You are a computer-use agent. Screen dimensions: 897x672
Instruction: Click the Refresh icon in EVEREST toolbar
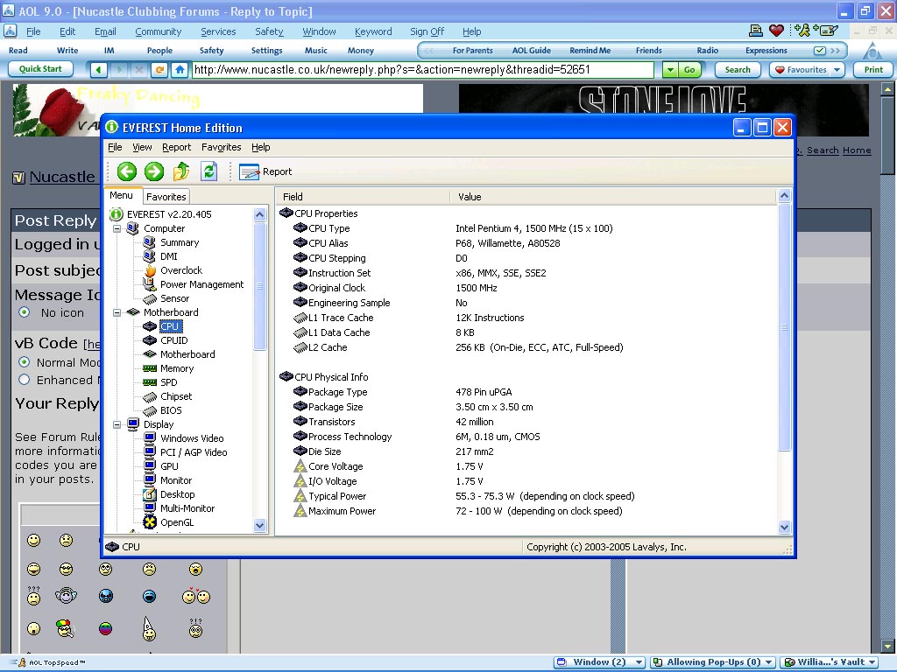208,171
